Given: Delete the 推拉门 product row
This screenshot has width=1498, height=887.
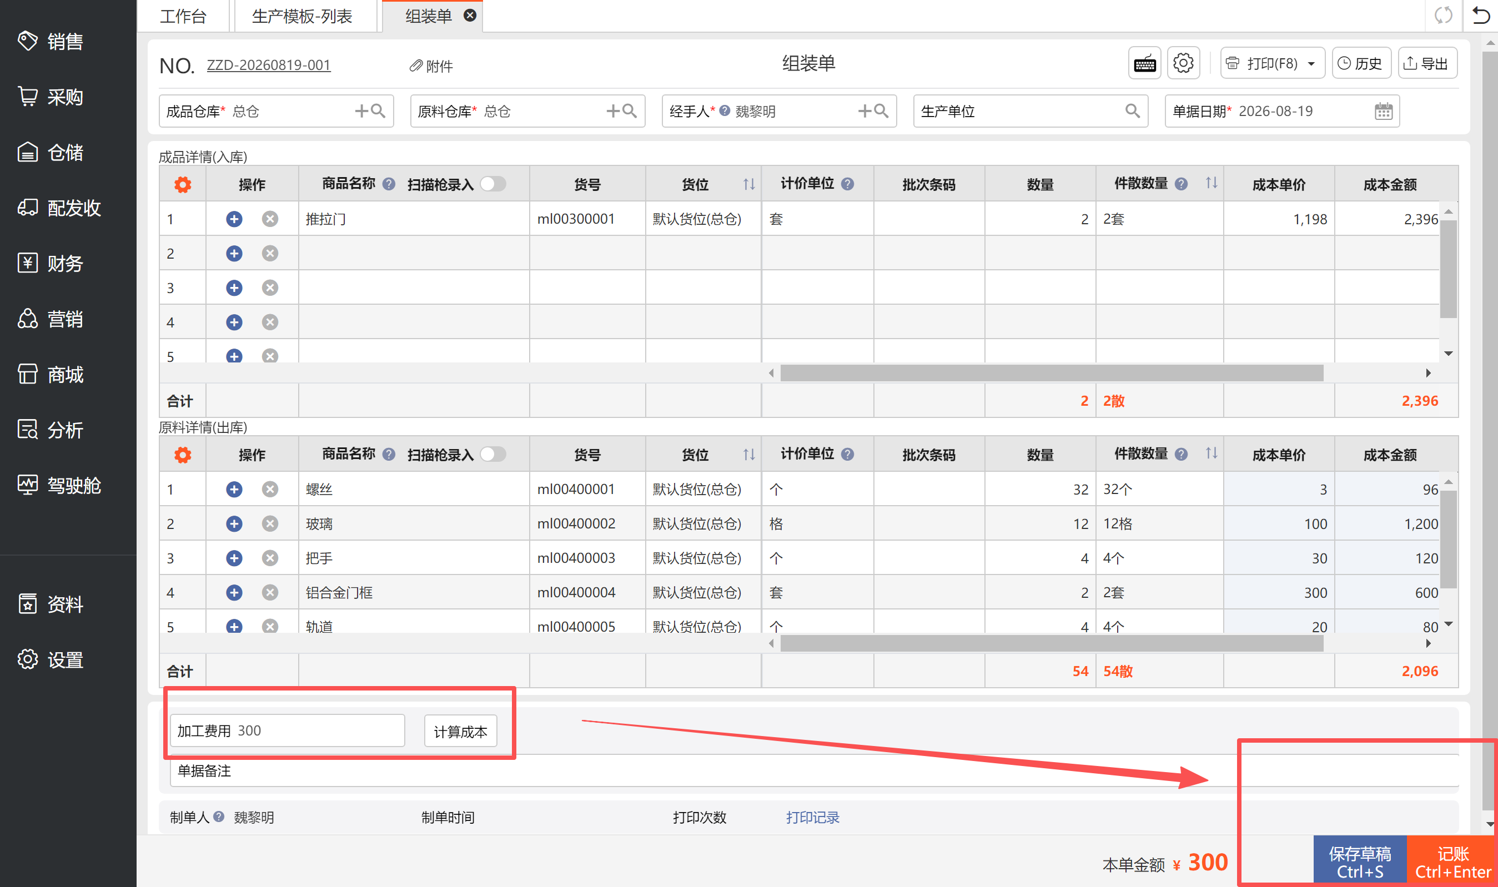Looking at the screenshot, I should click(x=270, y=219).
